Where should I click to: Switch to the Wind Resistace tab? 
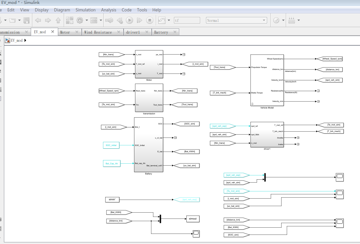[98, 32]
